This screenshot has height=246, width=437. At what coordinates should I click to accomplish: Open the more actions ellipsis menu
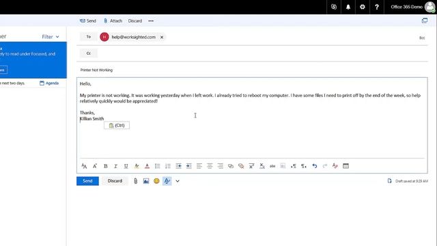point(151,21)
